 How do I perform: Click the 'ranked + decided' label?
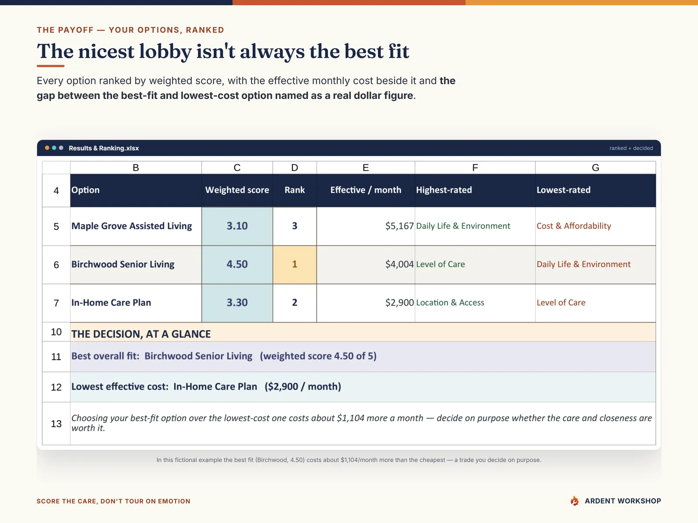(631, 148)
